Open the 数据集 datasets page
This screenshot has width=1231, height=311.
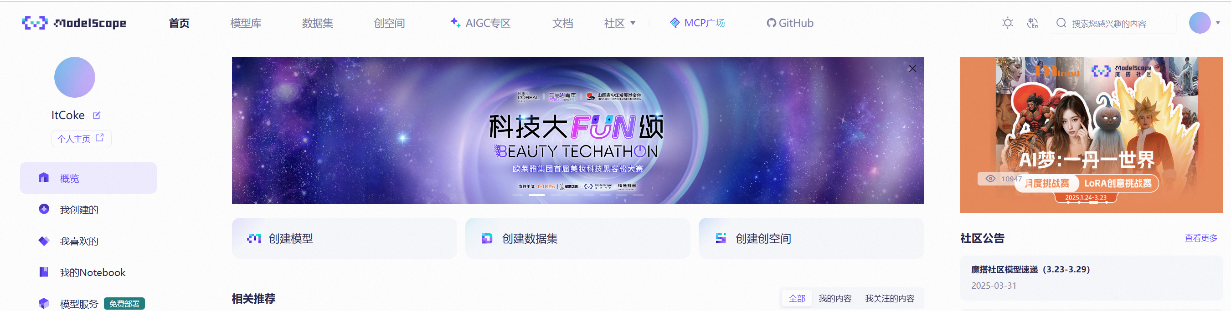(317, 23)
